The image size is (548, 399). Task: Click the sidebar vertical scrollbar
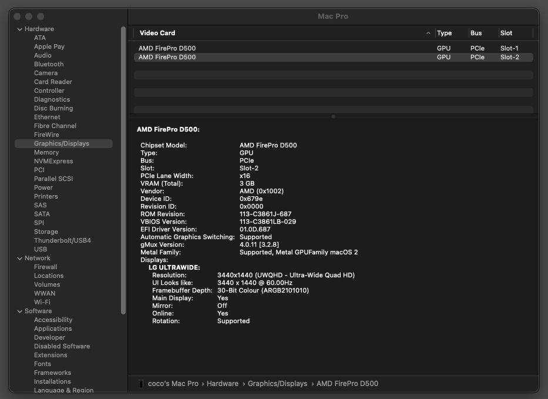(123, 170)
